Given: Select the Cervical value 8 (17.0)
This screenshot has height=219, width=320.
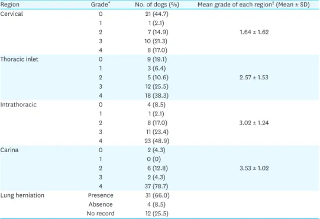Looking at the screenshot, I should pos(157,50).
